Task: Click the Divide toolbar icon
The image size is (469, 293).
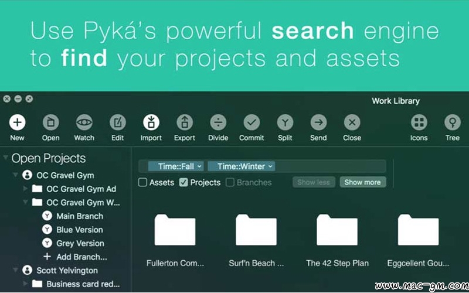Action: [x=218, y=122]
